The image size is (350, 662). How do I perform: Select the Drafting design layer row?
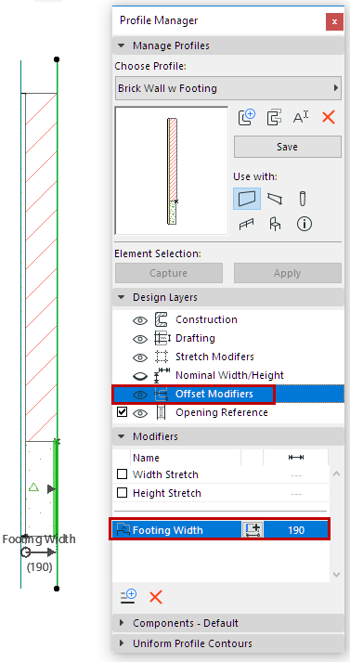(x=228, y=338)
